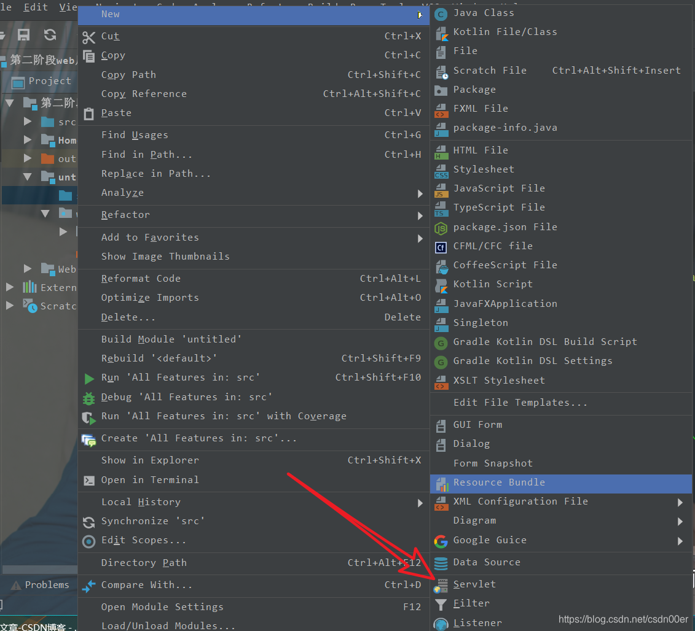Image resolution: width=695 pixels, height=631 pixels.
Task: Choose Show in Explorer entry
Action: [254, 460]
